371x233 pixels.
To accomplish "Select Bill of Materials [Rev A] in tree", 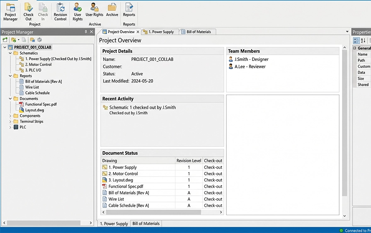I will (44, 81).
